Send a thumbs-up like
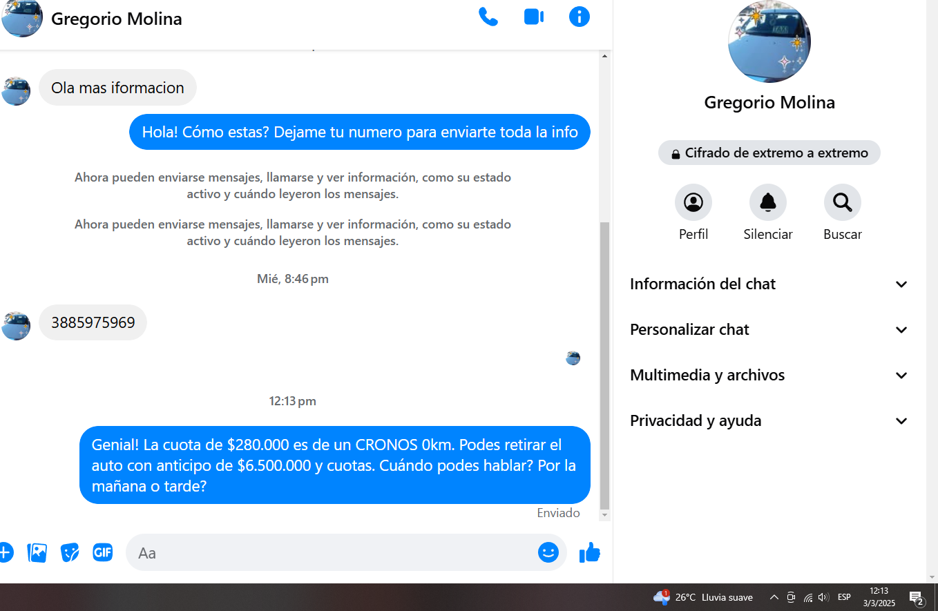938x611 pixels. 589,552
